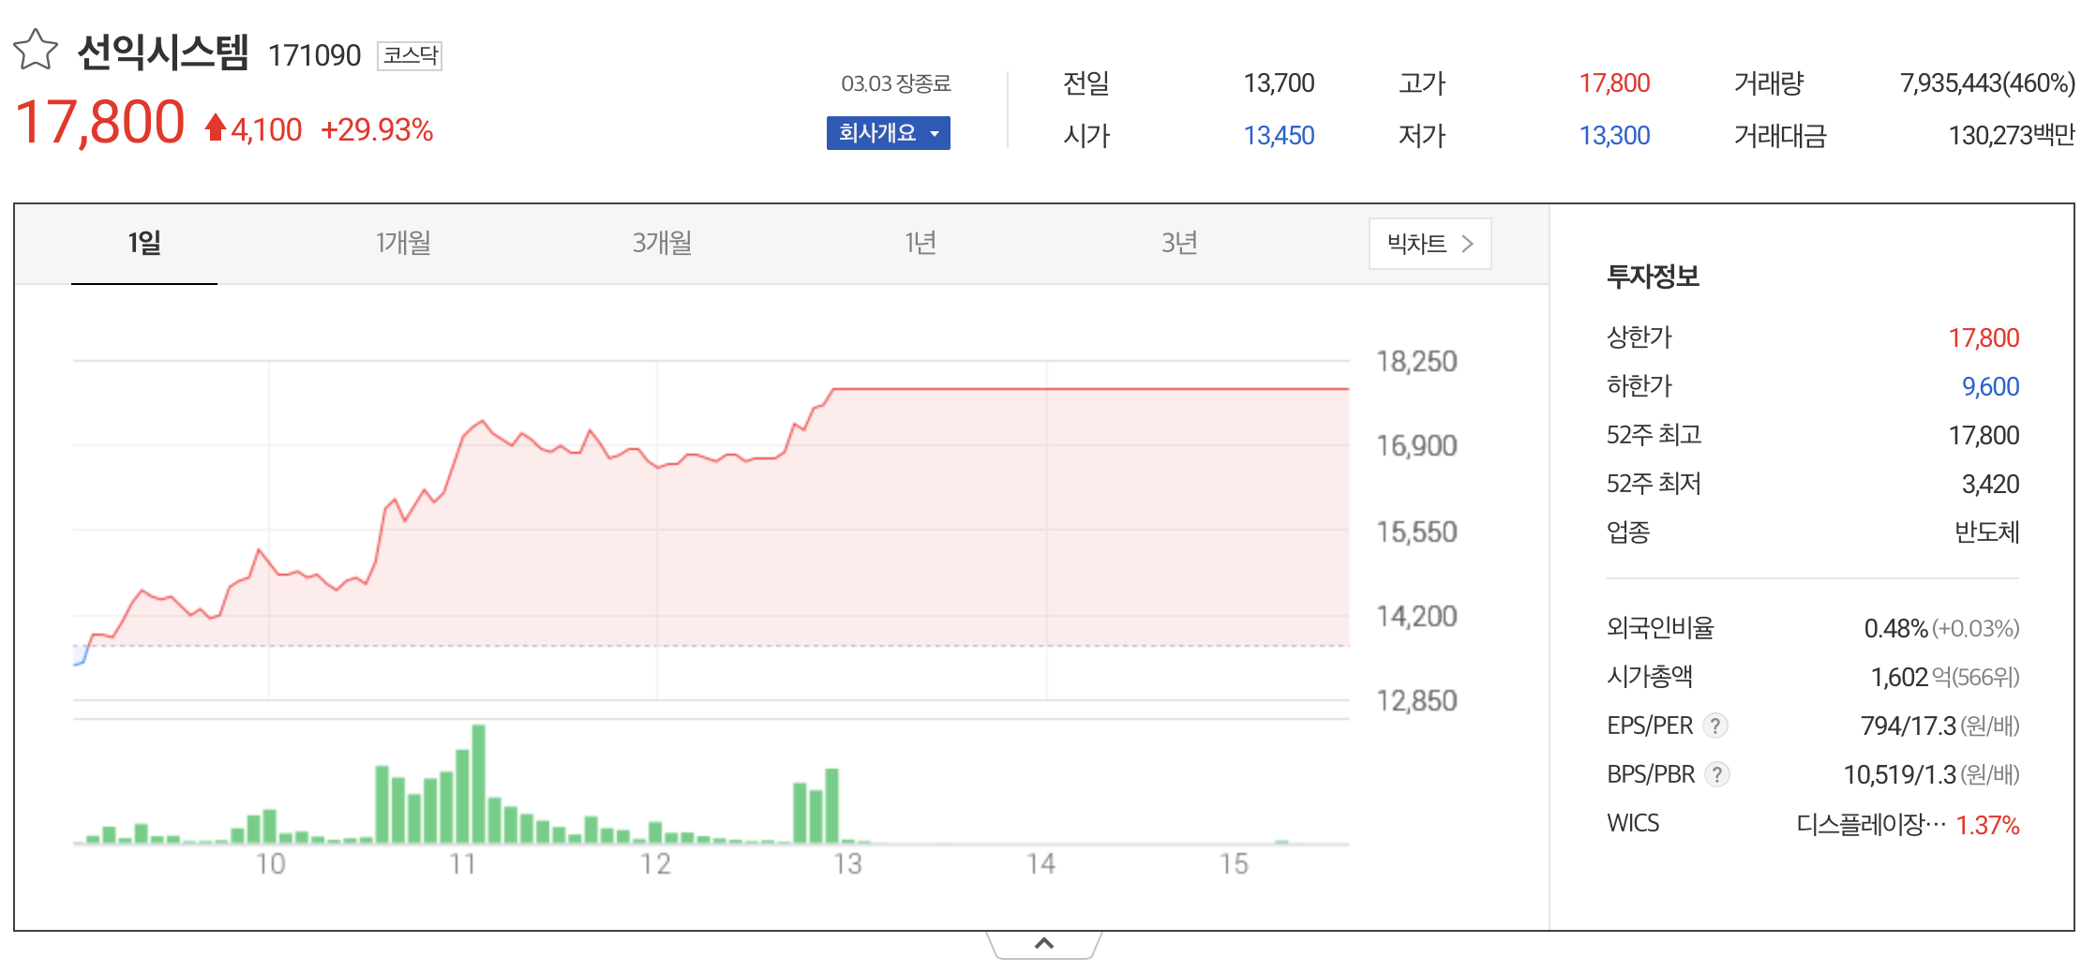Click the BPS/PBR value 10,519/1.3
Screen dimensions: 2096x973
1899,774
